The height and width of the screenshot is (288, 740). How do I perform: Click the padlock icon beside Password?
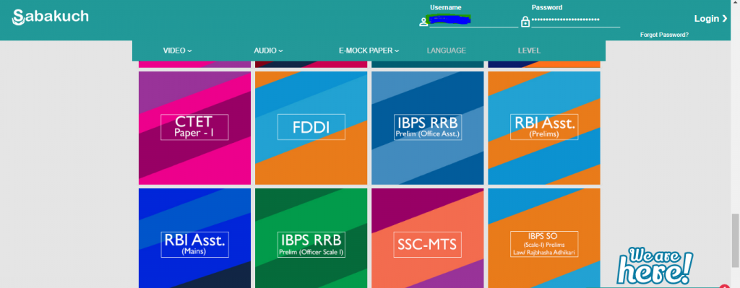pos(525,22)
